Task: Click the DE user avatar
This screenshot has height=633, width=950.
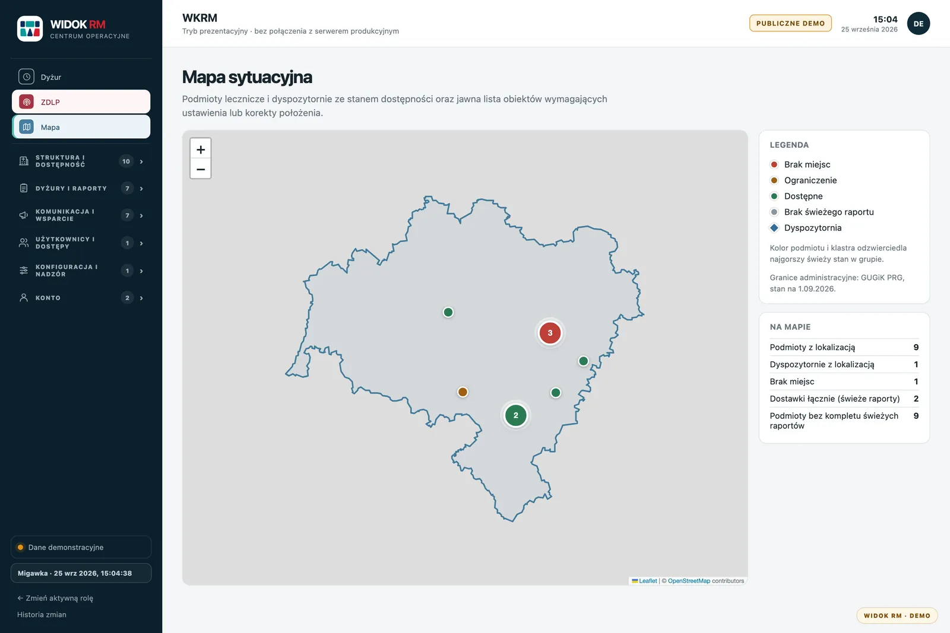Action: pyautogui.click(x=919, y=24)
